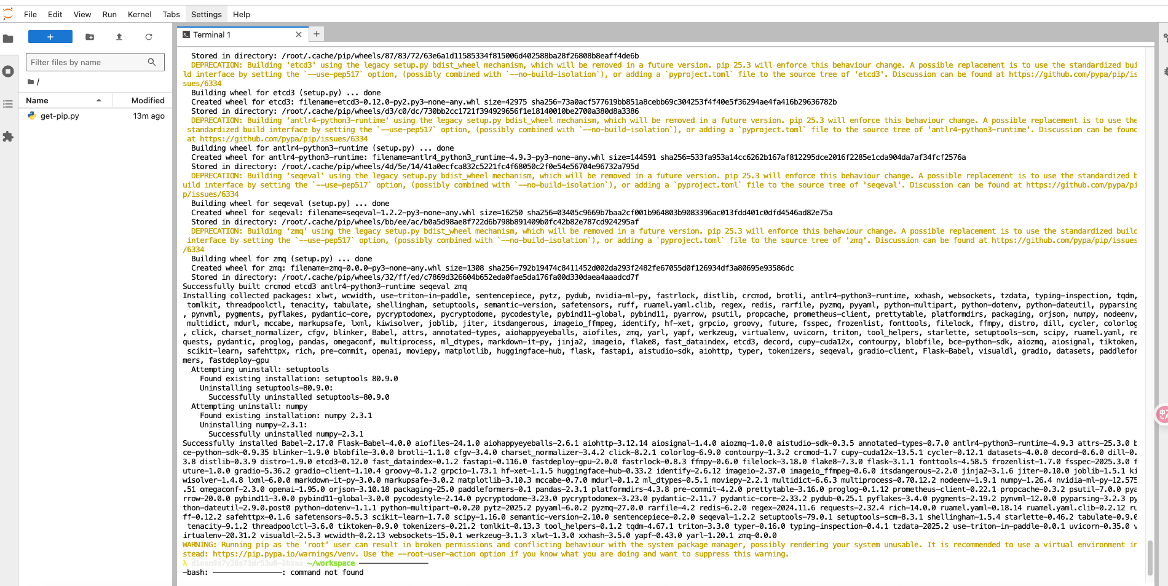1168x586 pixels.
Task: Add a new launcher tab with plus
Action: pyautogui.click(x=317, y=34)
